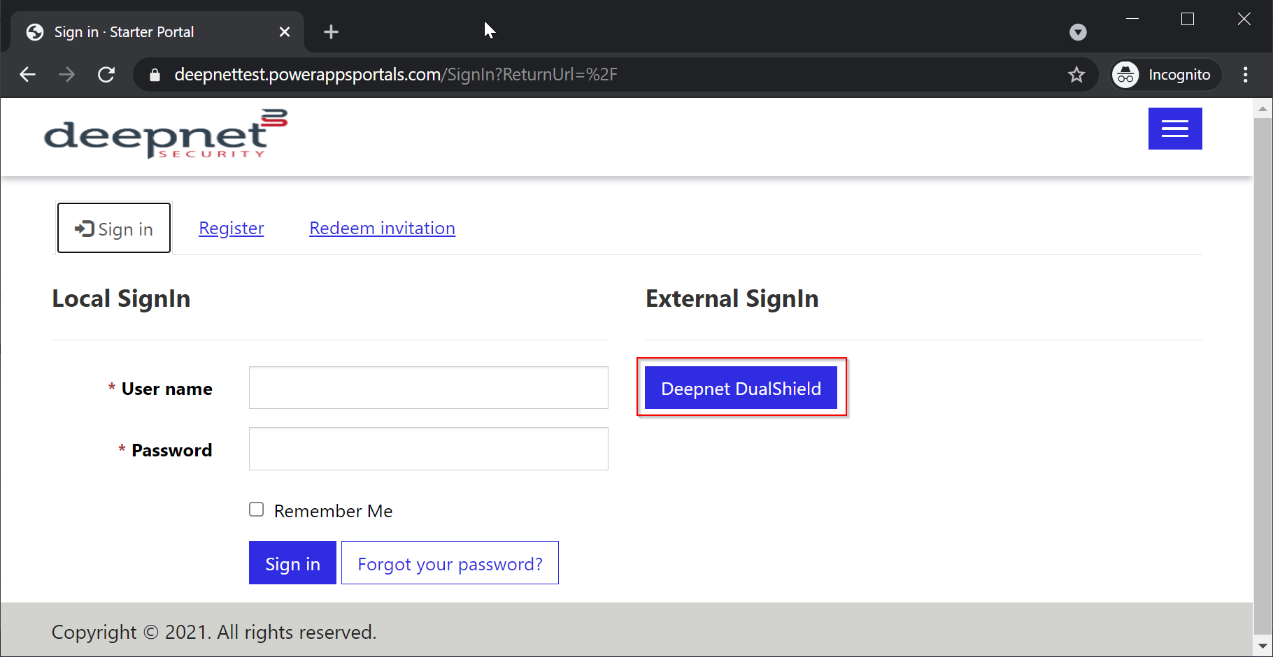Expand the hamburger navigation menu

(1174, 129)
